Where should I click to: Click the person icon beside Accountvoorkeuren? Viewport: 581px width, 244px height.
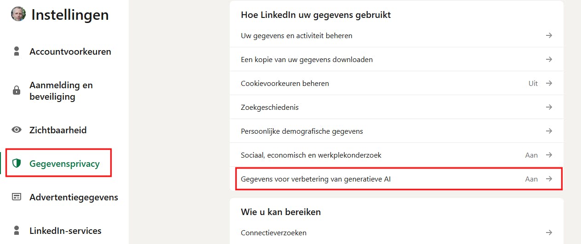tap(17, 51)
